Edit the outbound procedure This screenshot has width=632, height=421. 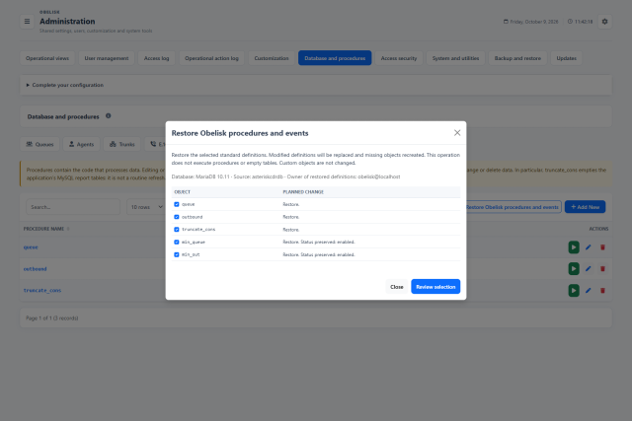(589, 268)
